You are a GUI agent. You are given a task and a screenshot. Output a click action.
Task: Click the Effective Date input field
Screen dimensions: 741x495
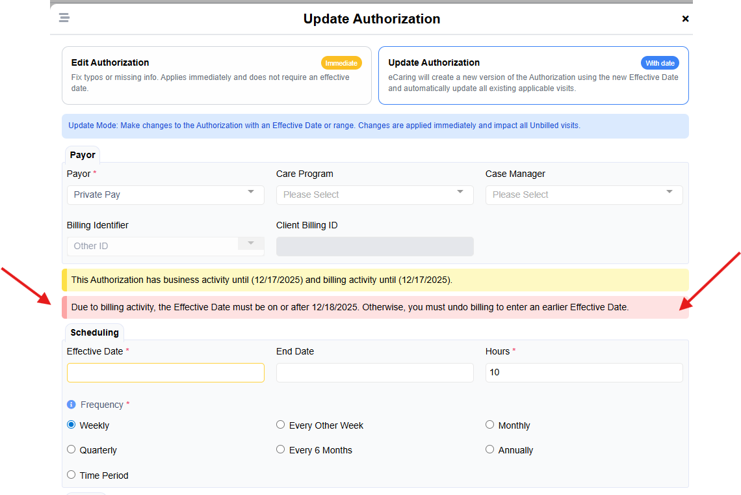point(165,373)
